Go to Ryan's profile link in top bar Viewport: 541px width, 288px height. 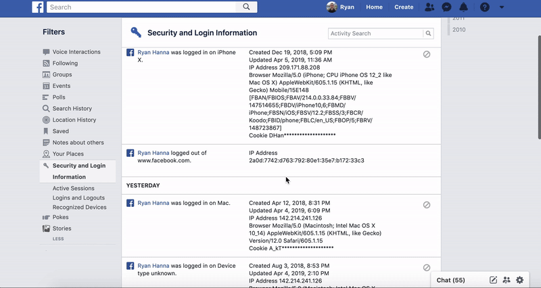[x=347, y=7]
